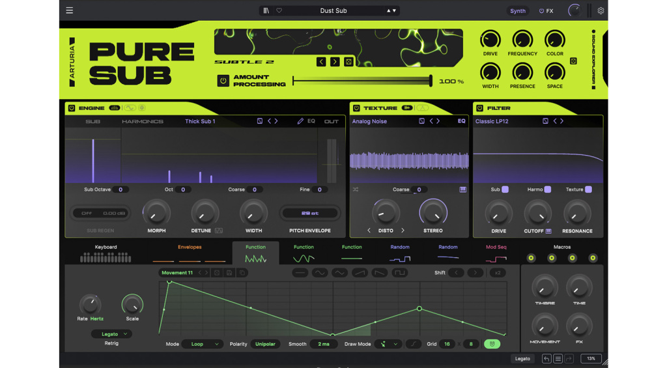Toggle Texture keyboard tracking icon
Viewport: 667px width, 368px height.
[463, 190]
